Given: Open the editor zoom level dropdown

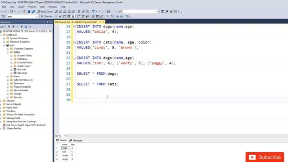Looking at the screenshot, I should click(64, 136).
